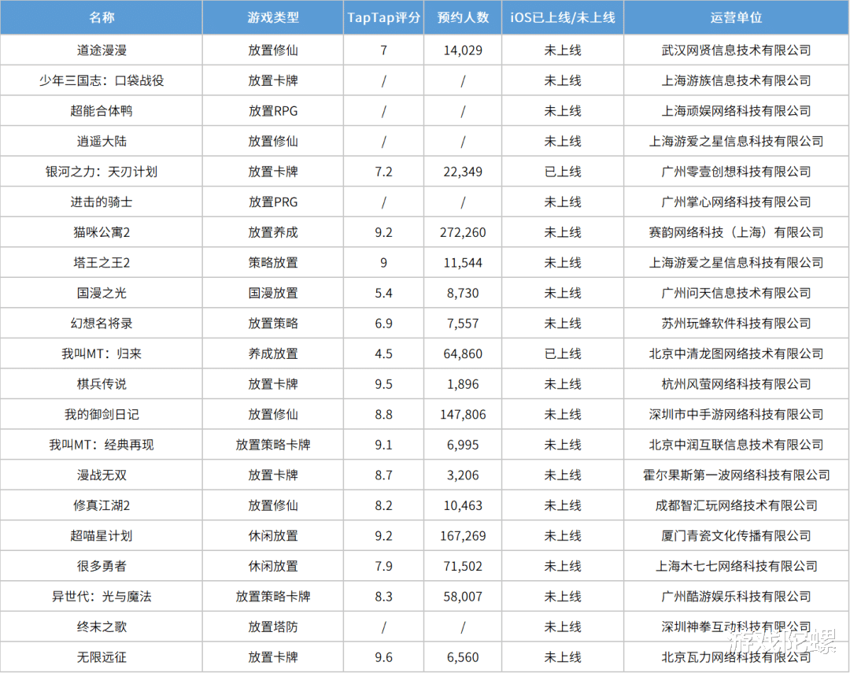Click reservation count 64,860
The image size is (850, 673).
point(463,354)
